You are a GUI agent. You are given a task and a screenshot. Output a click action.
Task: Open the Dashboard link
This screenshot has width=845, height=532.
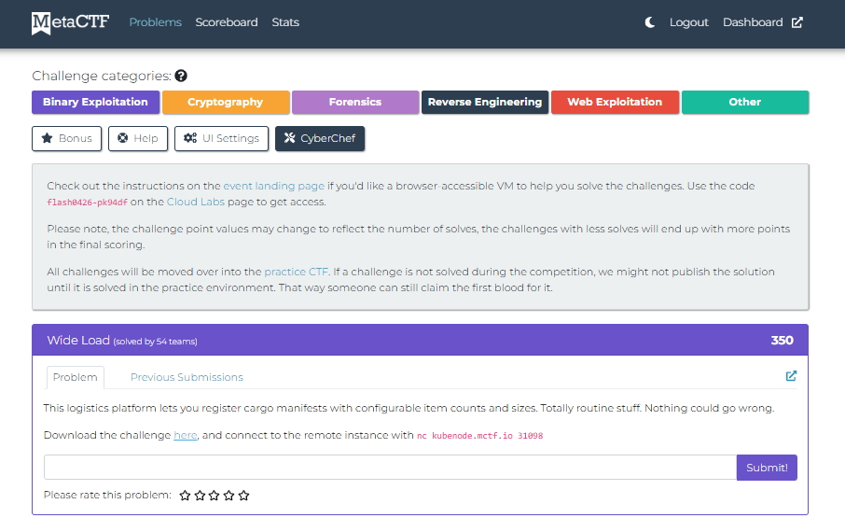point(753,22)
